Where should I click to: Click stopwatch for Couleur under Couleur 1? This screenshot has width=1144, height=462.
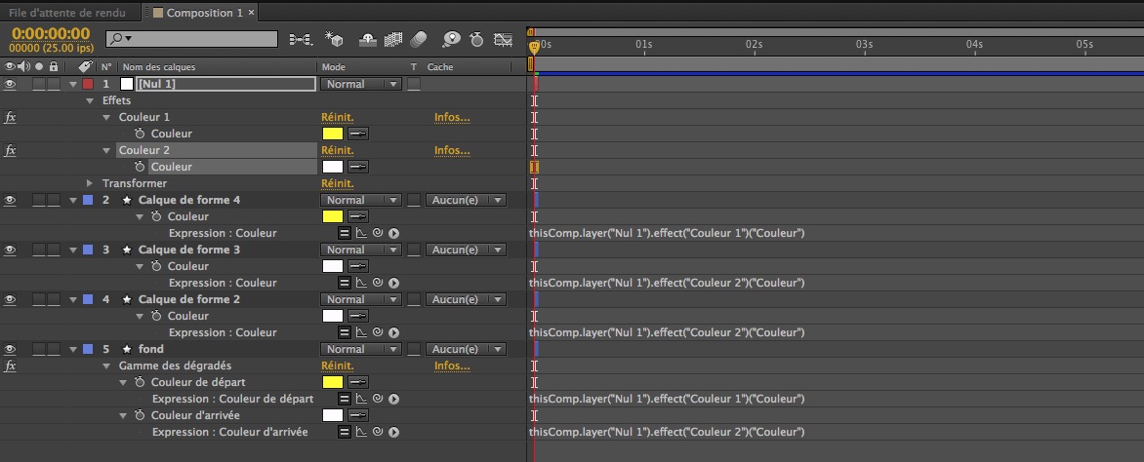[x=141, y=134]
